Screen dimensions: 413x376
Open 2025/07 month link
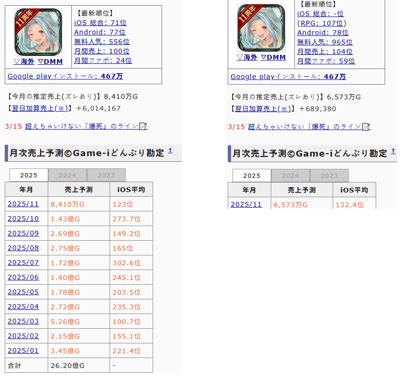pos(23,262)
